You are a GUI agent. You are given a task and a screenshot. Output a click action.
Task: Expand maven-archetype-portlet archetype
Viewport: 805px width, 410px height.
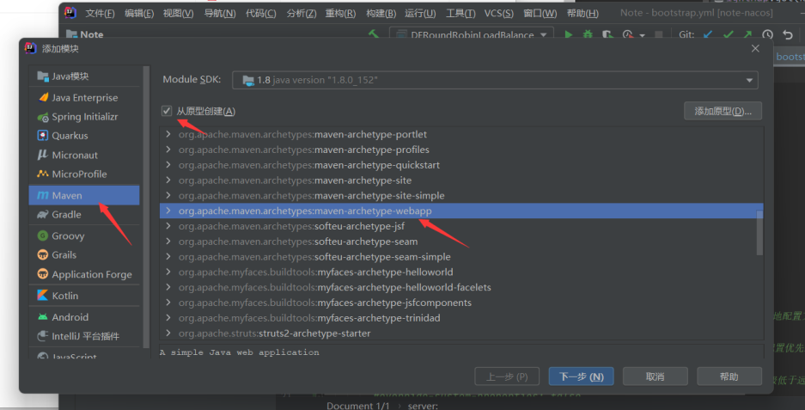168,134
